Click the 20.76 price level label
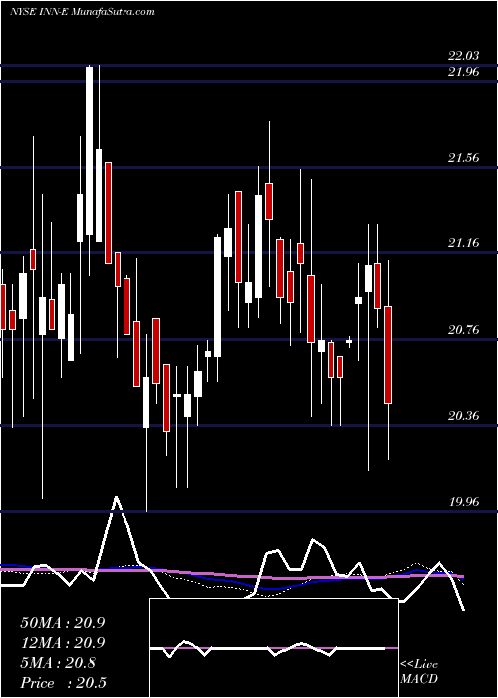Viewport: 498px width, 698px height. click(464, 330)
